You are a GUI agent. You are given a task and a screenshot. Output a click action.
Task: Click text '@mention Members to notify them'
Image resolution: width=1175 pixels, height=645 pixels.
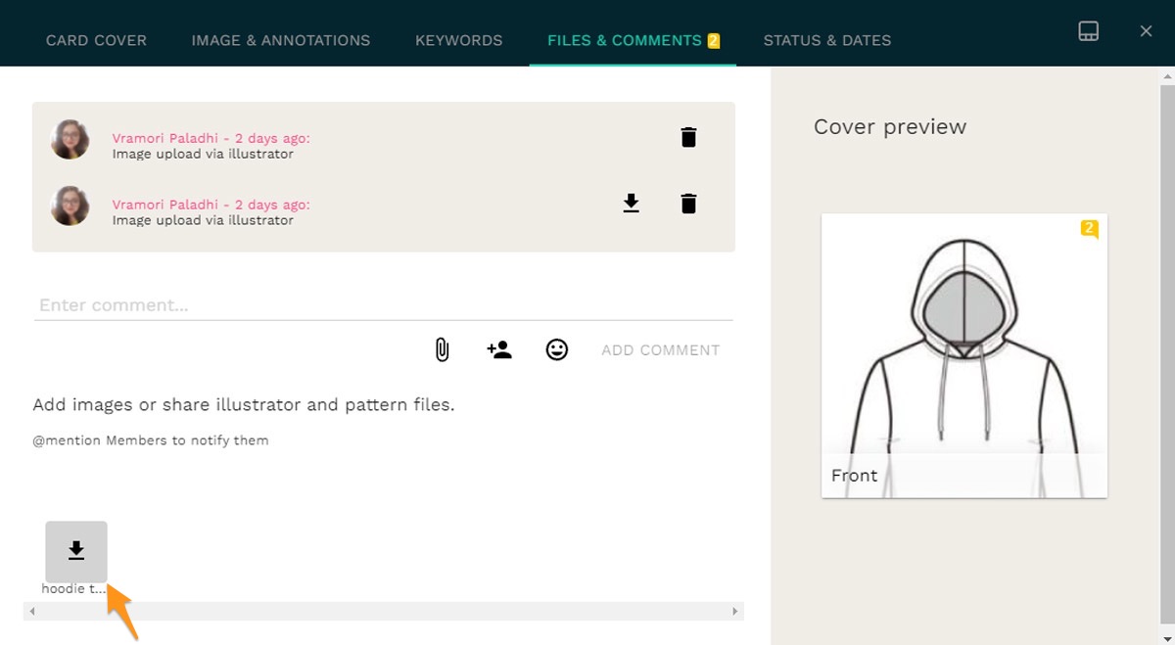coord(151,440)
